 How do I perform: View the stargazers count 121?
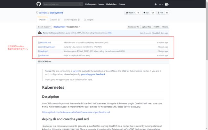153,13
